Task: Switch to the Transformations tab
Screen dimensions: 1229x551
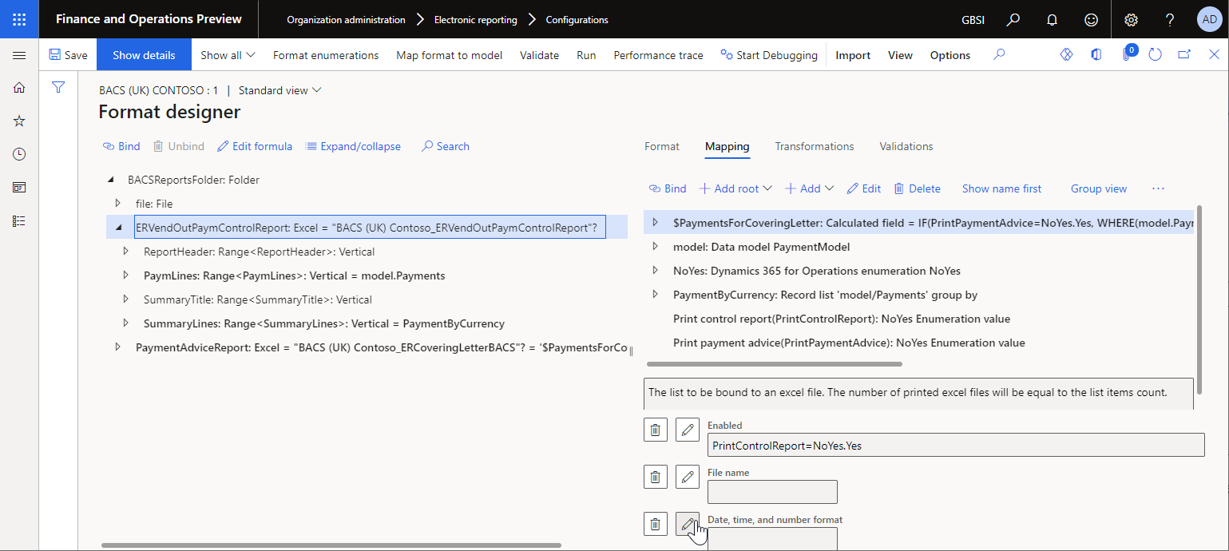Action: coord(815,146)
